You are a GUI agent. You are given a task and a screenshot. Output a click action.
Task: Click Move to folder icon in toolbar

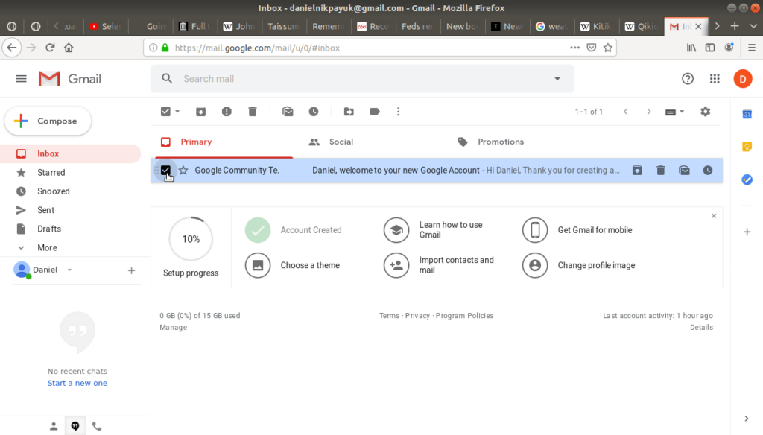tap(349, 112)
